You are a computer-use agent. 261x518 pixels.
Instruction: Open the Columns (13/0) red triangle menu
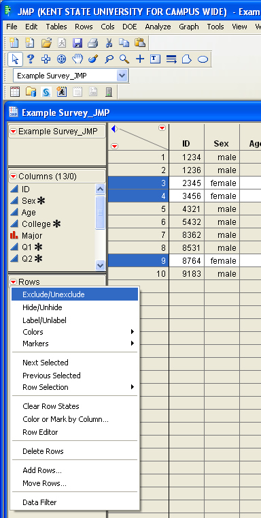click(x=13, y=177)
